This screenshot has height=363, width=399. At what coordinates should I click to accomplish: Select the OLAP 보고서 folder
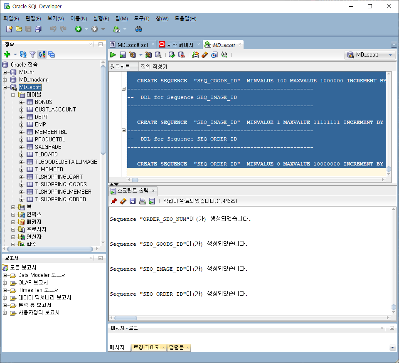click(x=33, y=283)
